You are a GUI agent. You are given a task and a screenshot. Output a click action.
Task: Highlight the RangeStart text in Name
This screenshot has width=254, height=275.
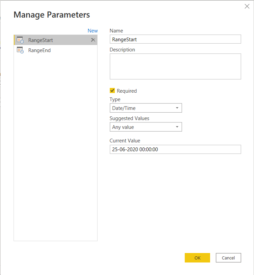124,39
